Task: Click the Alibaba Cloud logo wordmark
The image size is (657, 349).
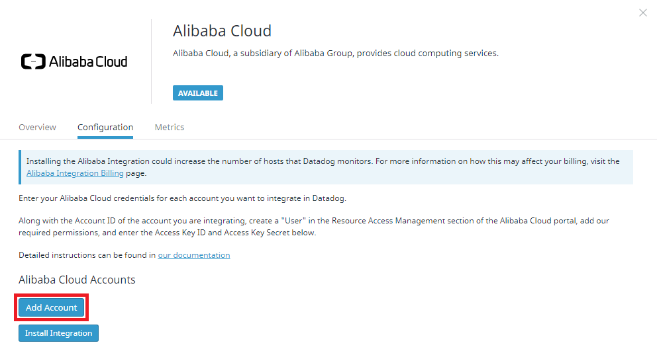Action: click(89, 62)
